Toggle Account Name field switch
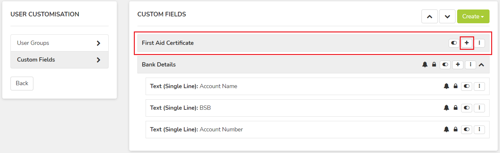The width and height of the screenshot is (500, 153). [467, 86]
